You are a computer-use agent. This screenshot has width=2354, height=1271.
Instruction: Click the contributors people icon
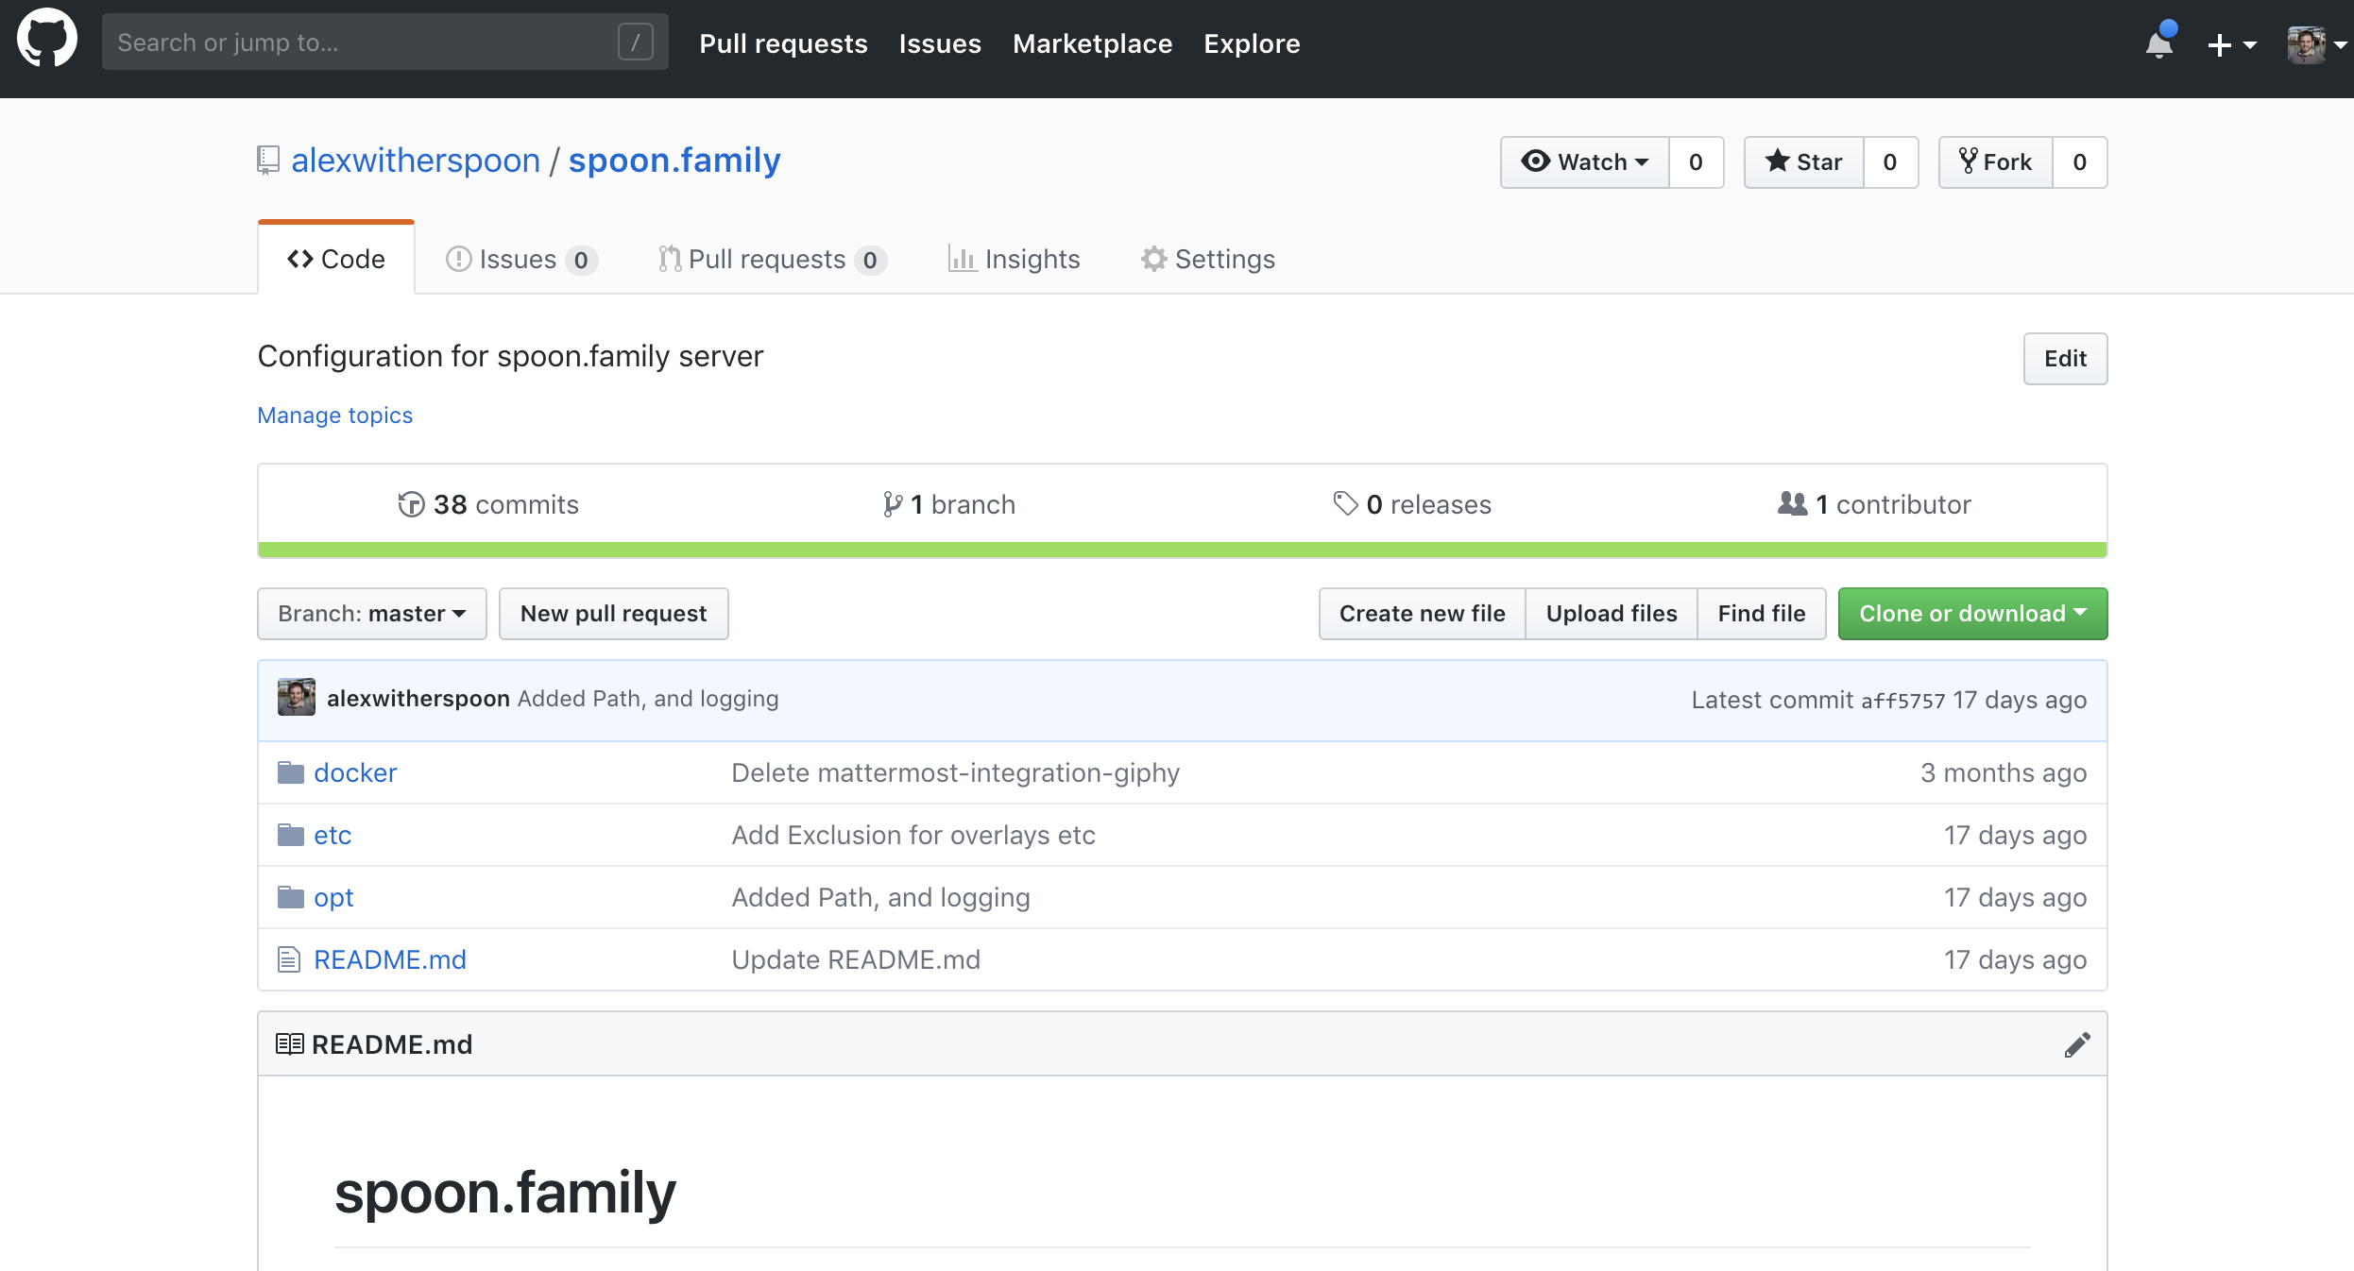(1792, 504)
